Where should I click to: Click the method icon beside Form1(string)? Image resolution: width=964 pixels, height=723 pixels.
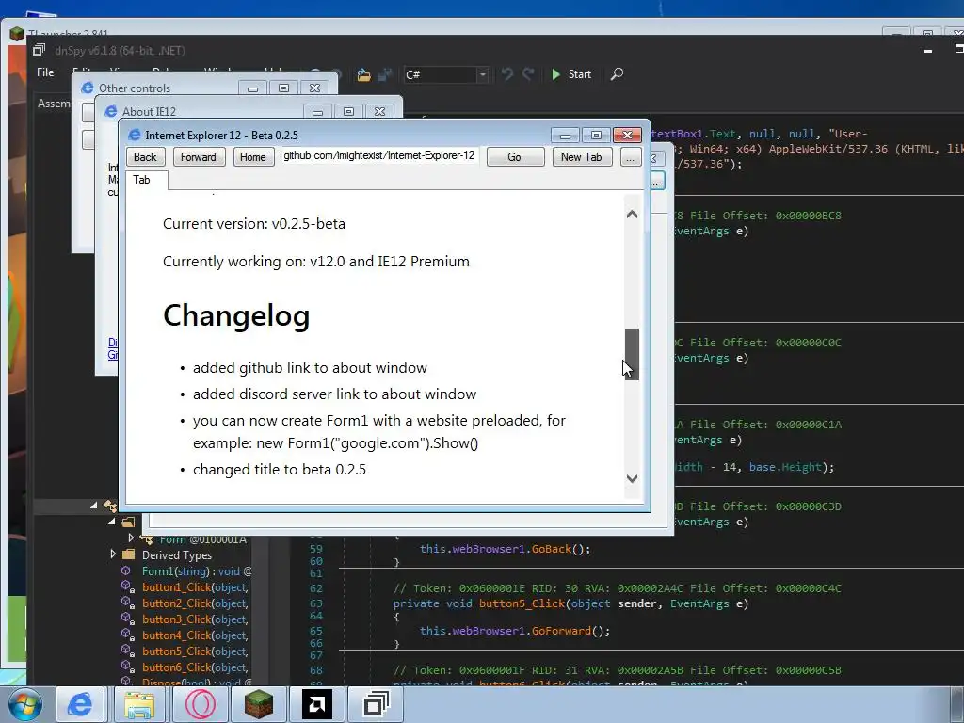coord(126,571)
